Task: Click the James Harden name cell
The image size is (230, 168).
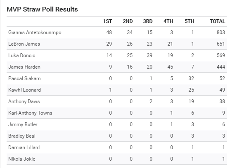Action: pos(24,67)
